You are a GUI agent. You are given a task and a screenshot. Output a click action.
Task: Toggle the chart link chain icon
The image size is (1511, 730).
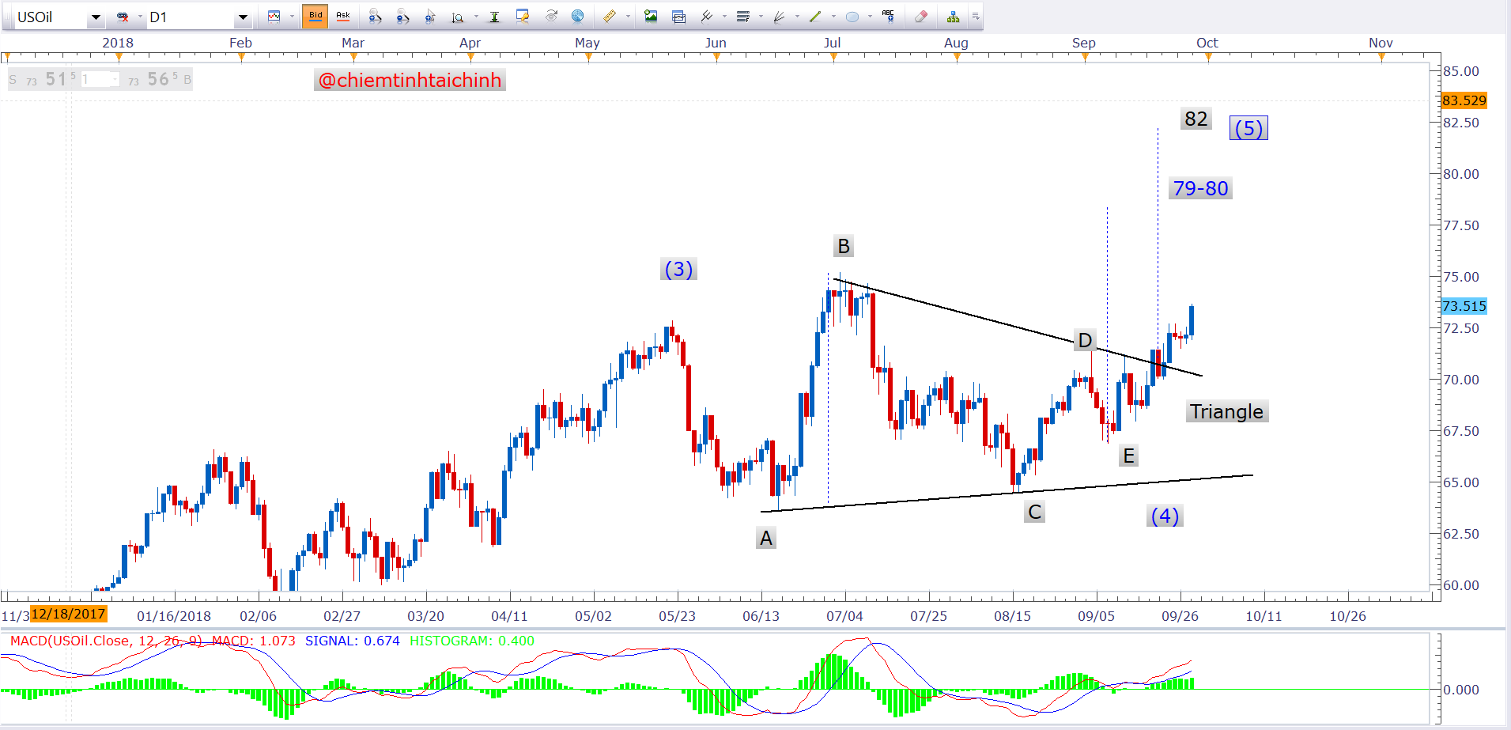pos(123,17)
